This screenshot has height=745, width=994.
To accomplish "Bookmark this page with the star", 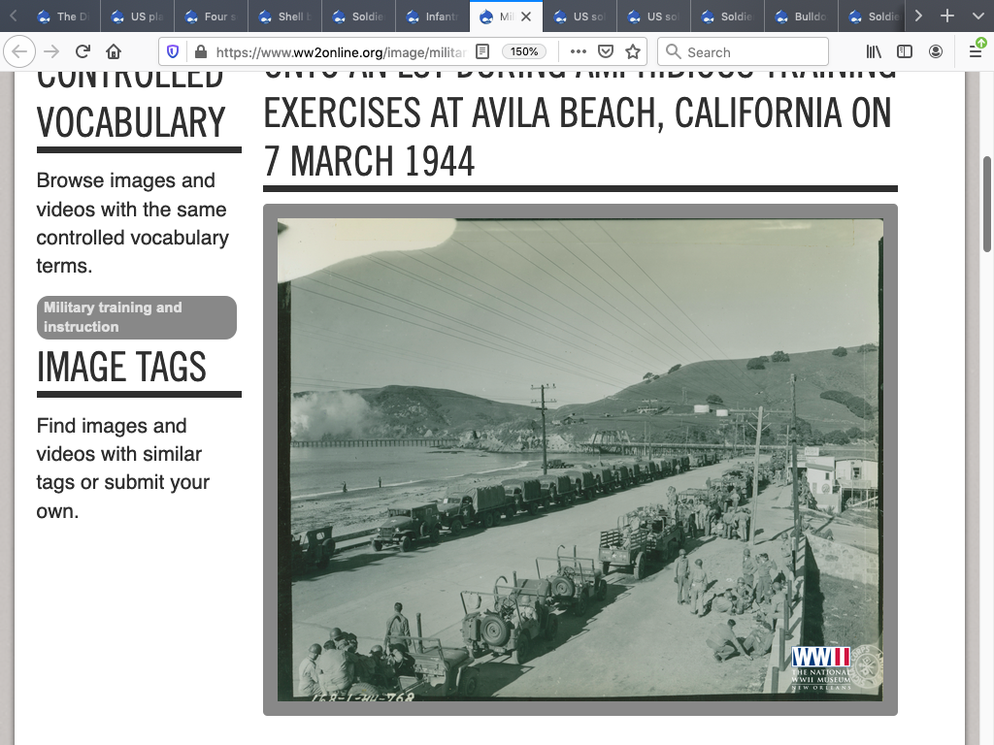I will (633, 52).
